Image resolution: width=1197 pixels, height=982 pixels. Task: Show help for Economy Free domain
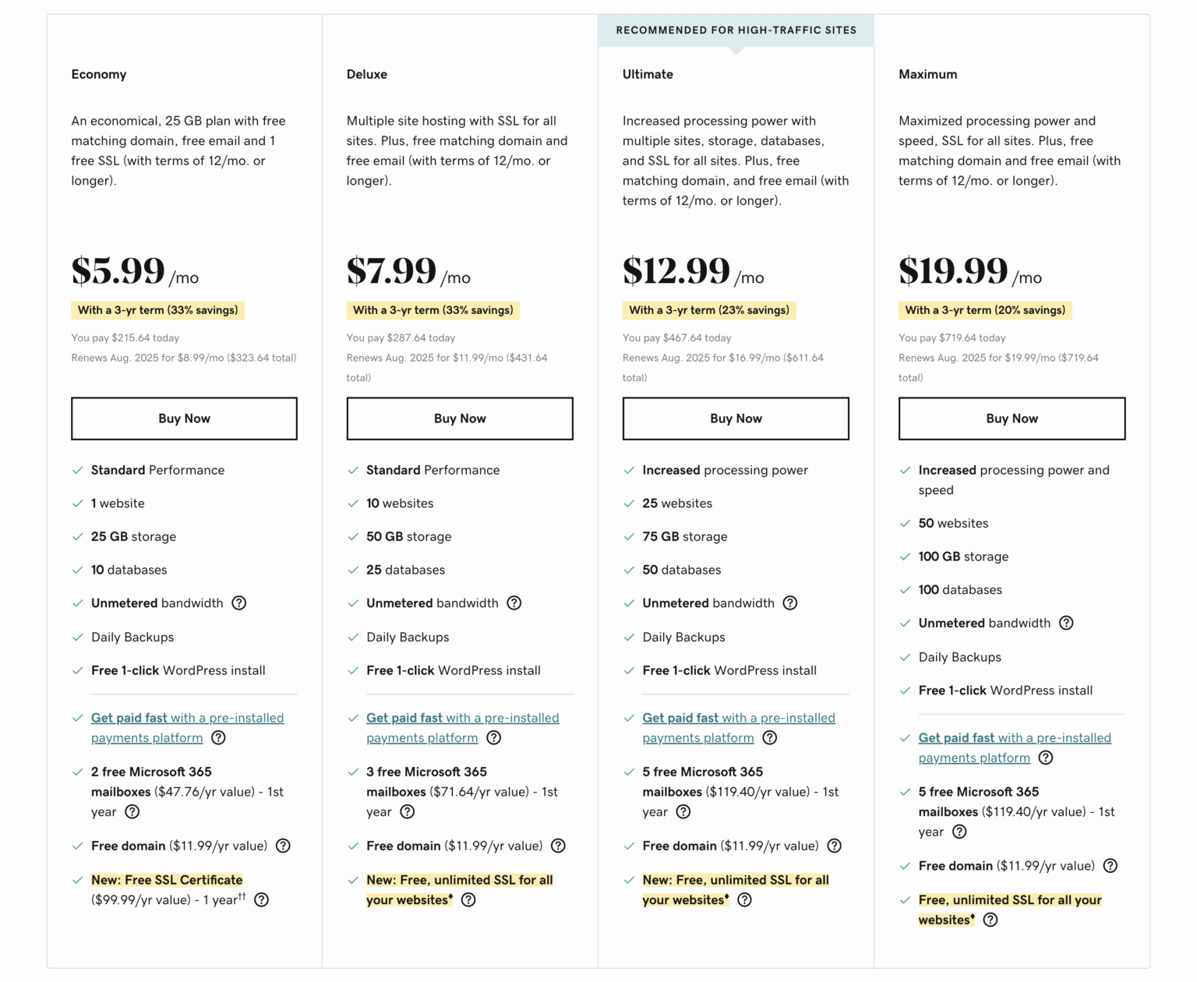click(x=284, y=846)
